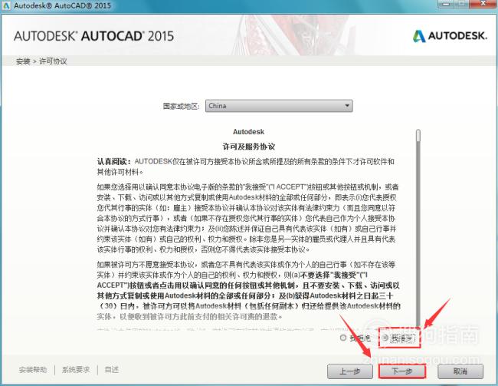
Task: Click the 认真阅读 bold text in agreement
Action: [113, 162]
